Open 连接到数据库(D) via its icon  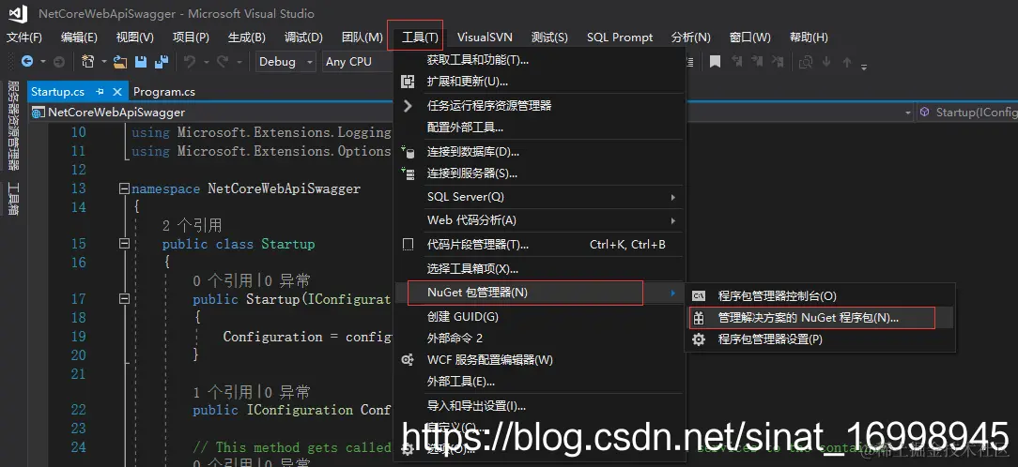[x=408, y=153]
